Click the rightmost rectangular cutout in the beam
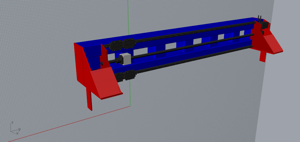This screenshot has width=300, height=142. pyautogui.click(x=242, y=33)
